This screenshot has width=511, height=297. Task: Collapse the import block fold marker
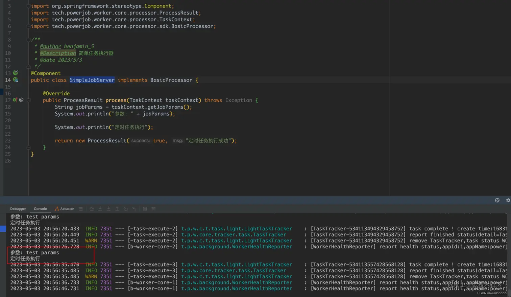(28, 6)
